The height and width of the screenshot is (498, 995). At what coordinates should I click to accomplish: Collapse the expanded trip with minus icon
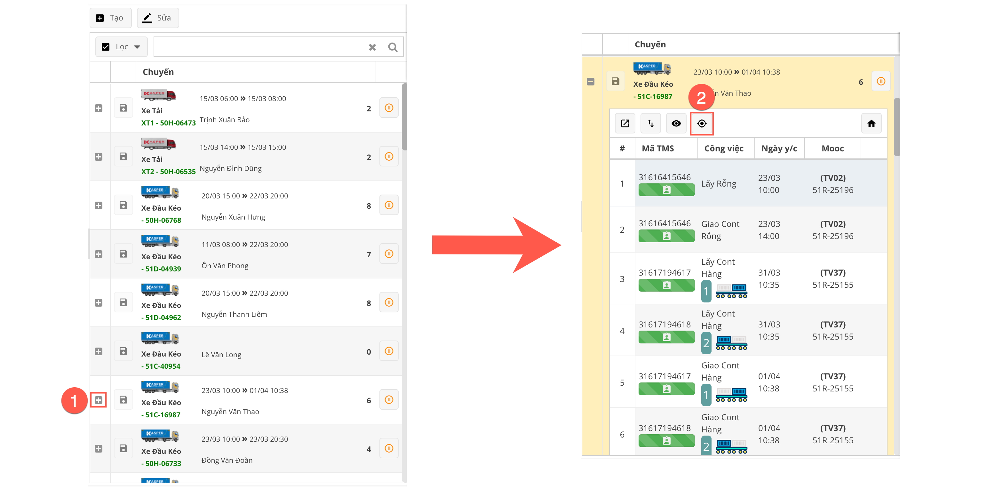coord(590,82)
